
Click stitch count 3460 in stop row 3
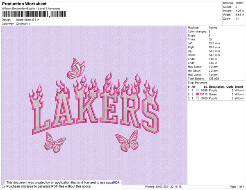coord(204,98)
